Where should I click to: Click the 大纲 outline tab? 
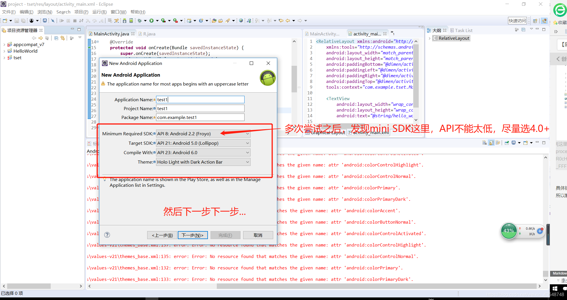pos(436,30)
